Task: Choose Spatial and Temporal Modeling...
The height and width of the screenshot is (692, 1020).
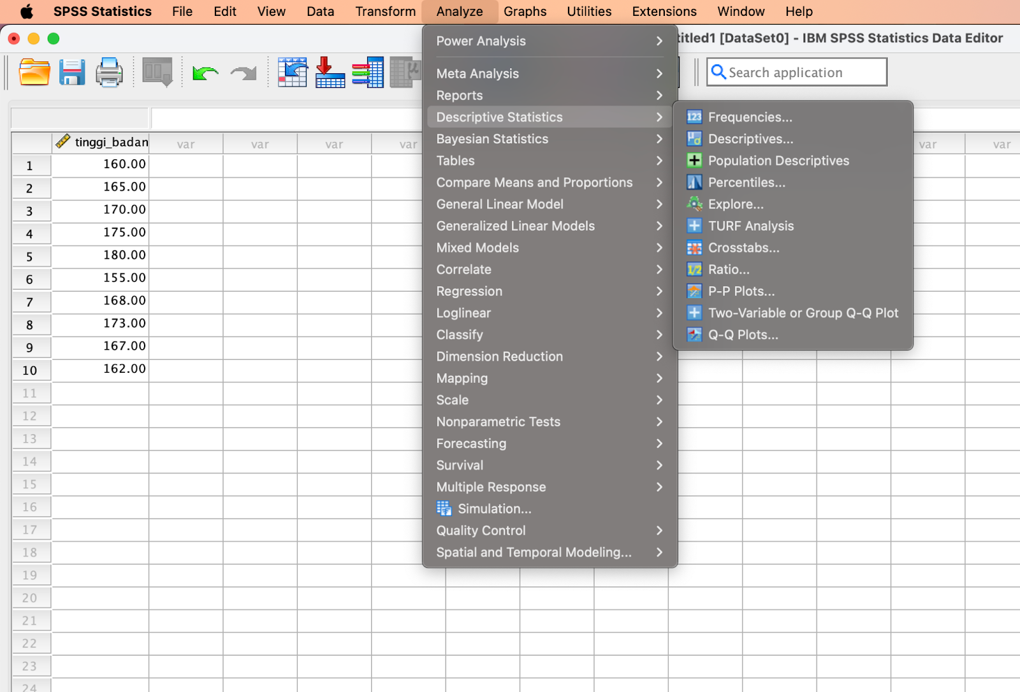Action: pos(550,552)
